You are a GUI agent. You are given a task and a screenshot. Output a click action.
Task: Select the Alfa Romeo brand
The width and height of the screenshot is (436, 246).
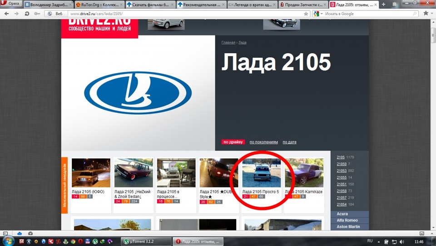coord(350,220)
